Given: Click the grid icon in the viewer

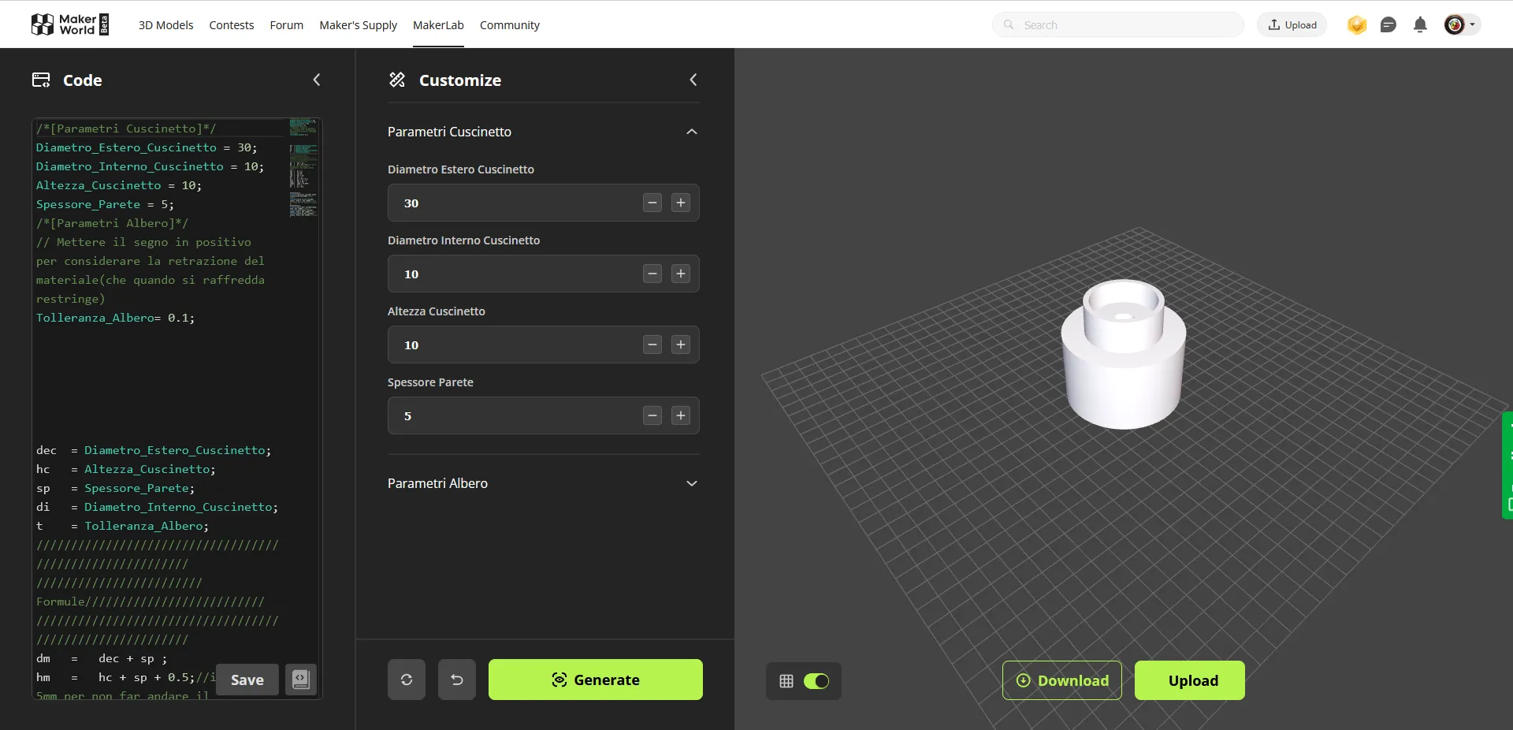Looking at the screenshot, I should click(x=786, y=681).
